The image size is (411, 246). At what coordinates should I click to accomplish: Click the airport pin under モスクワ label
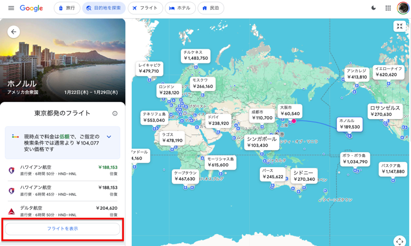tap(203, 95)
